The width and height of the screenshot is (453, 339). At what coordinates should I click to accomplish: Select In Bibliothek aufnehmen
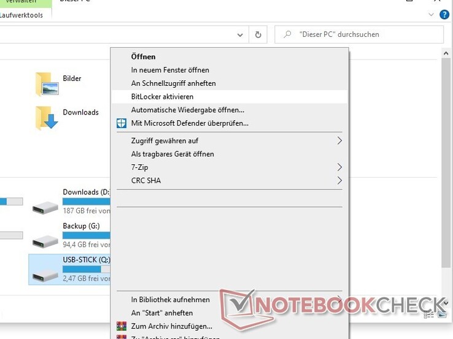pos(230,300)
